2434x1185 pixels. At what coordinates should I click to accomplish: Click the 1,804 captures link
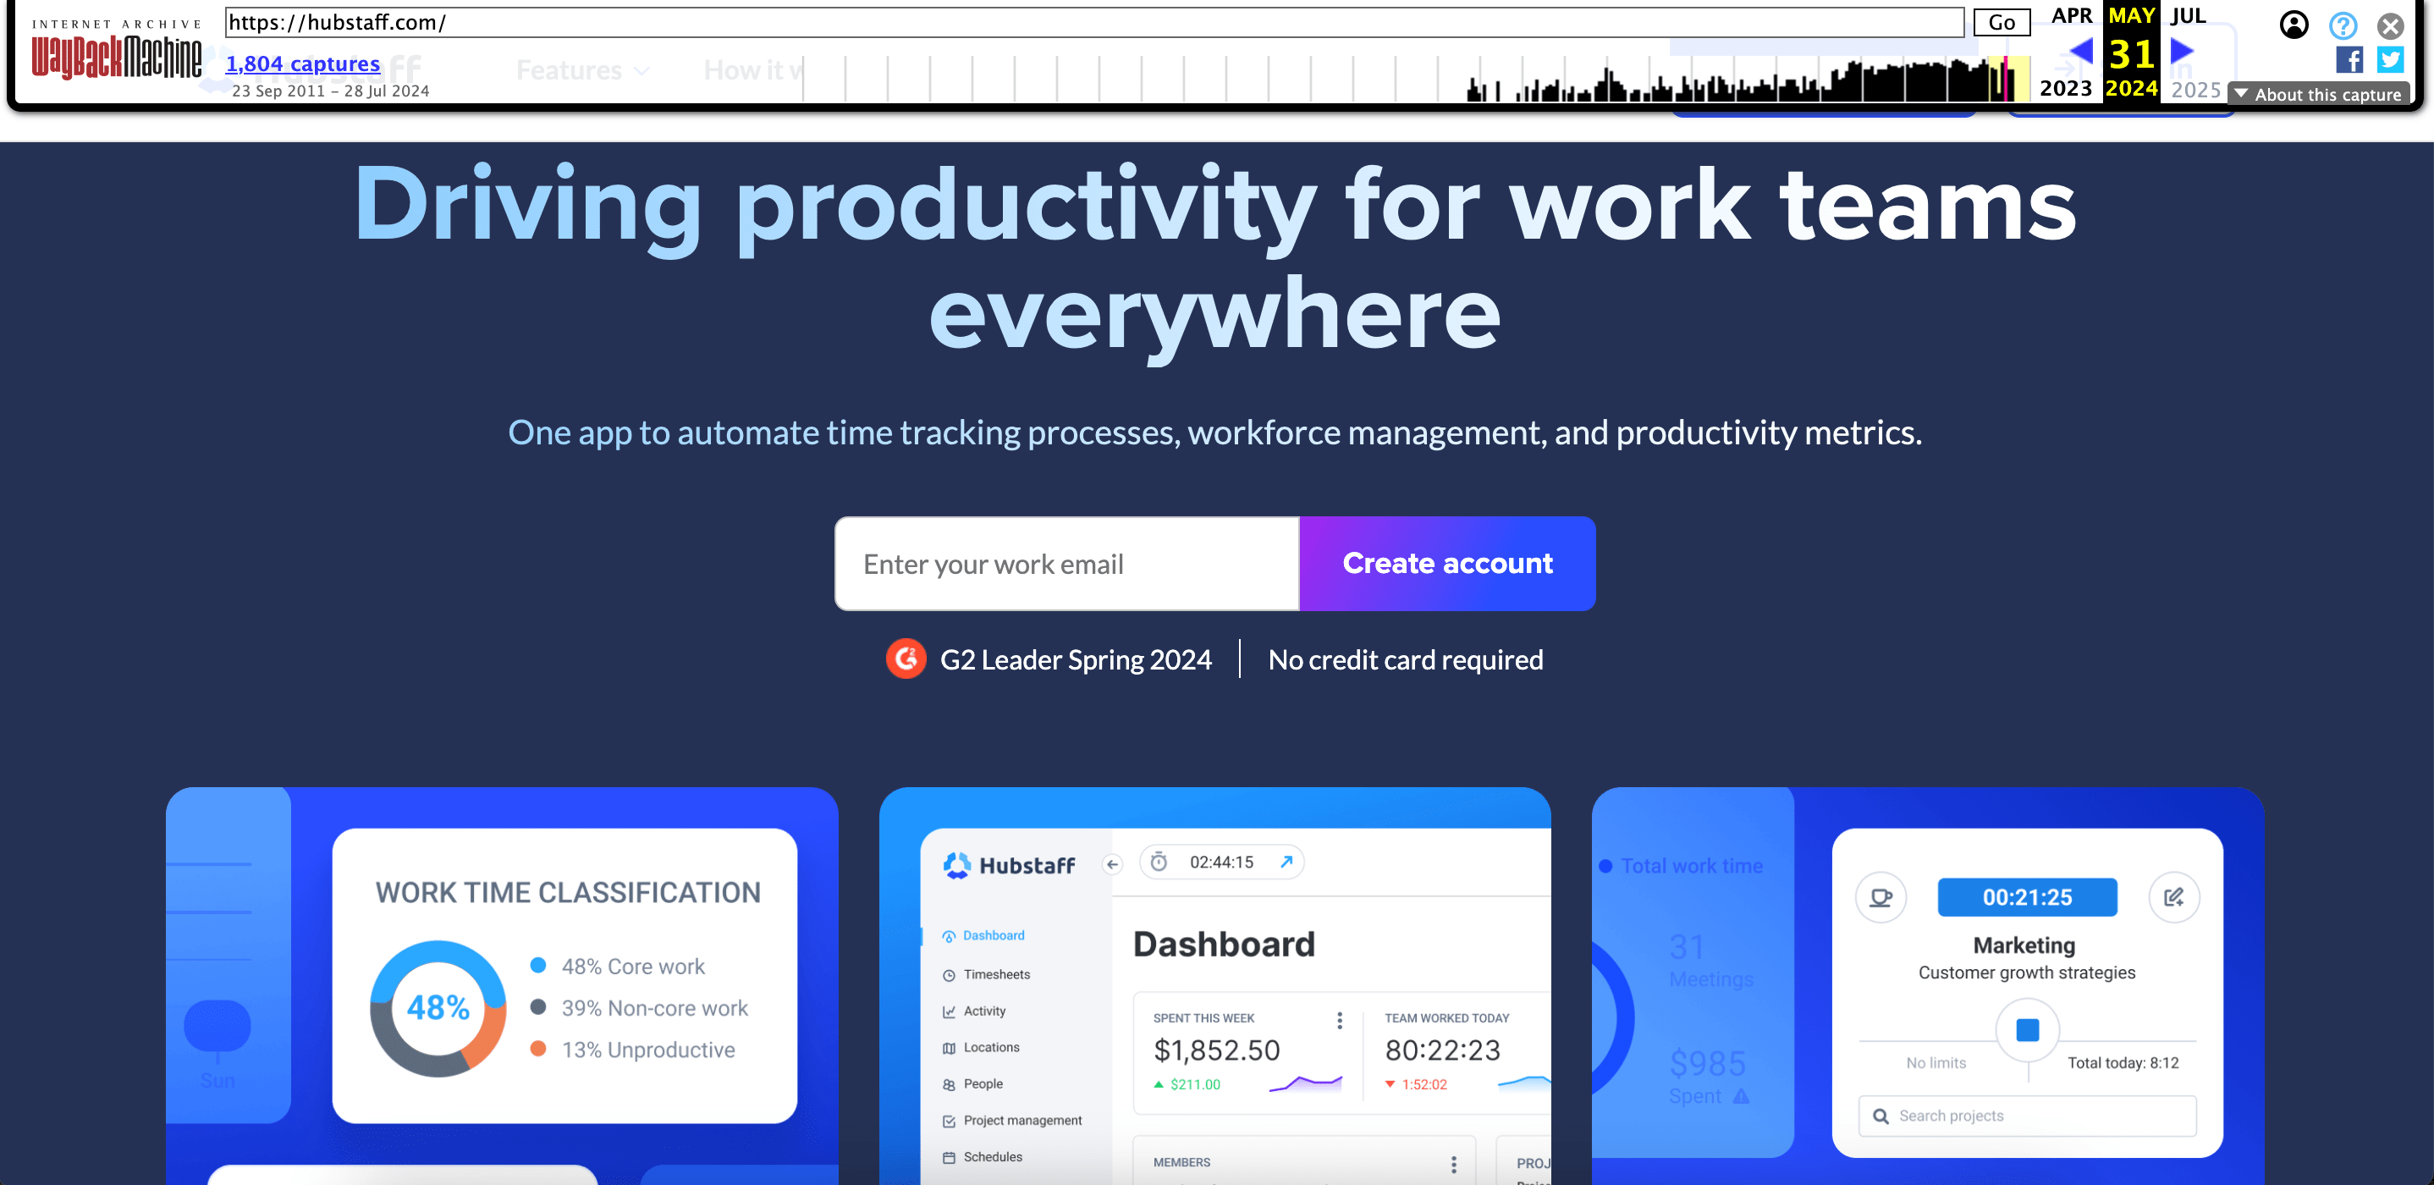click(305, 63)
